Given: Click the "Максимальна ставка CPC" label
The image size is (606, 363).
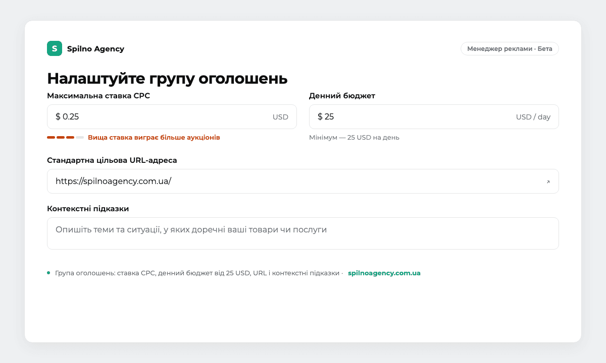Looking at the screenshot, I should (x=98, y=96).
